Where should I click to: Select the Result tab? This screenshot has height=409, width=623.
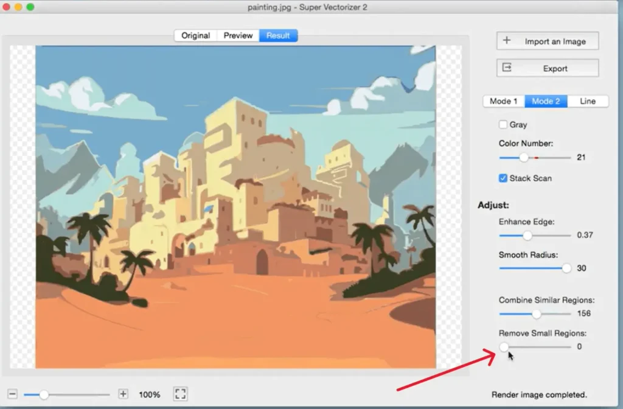tap(277, 35)
